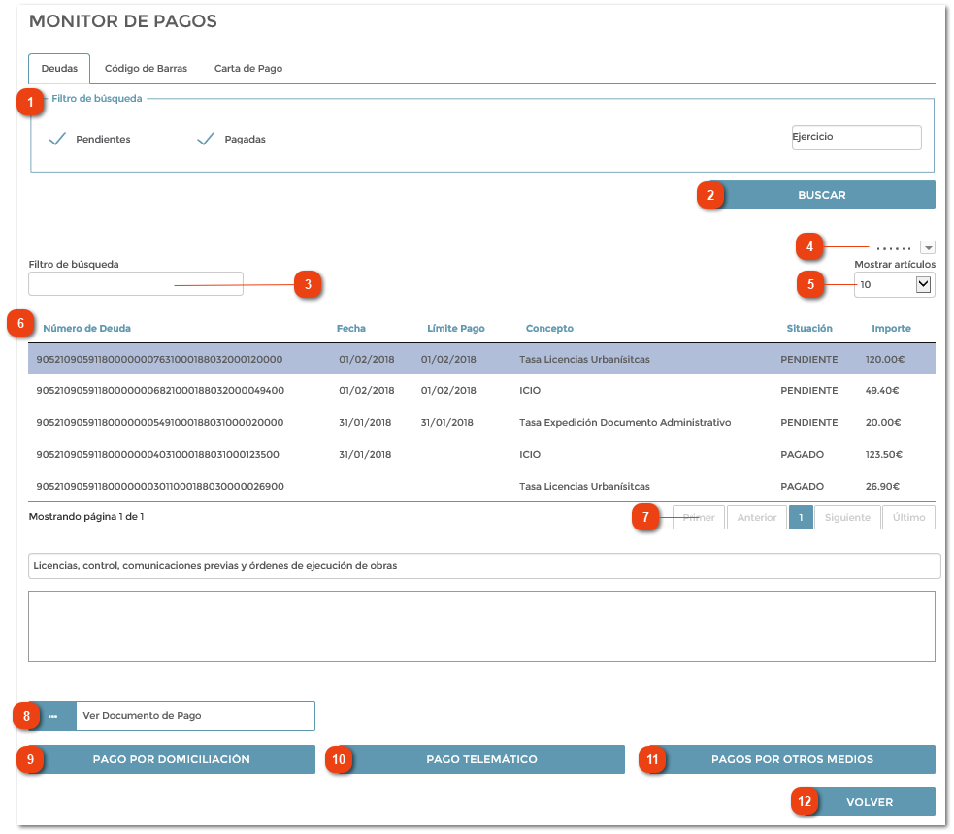Click the table Filtro de búsqueda text box
The image size is (954, 834).
tap(135, 283)
